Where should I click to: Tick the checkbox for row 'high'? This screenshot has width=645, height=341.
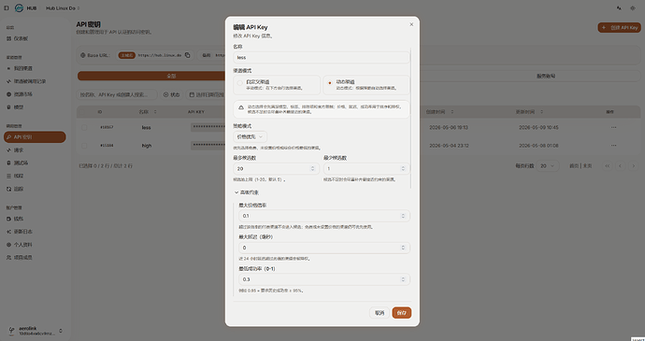click(84, 146)
